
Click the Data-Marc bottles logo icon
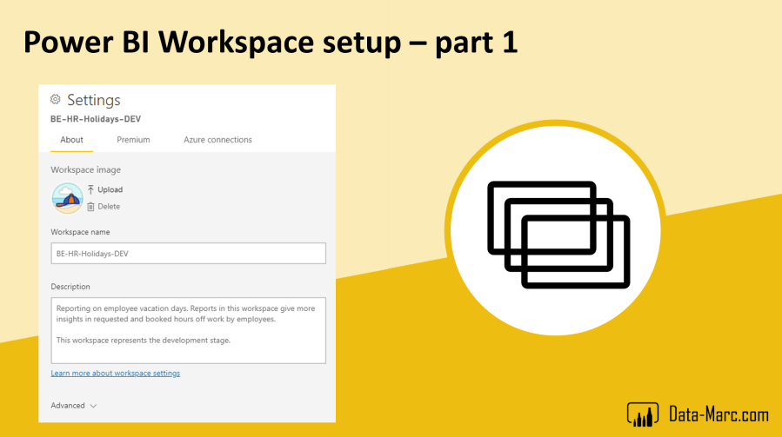[642, 414]
